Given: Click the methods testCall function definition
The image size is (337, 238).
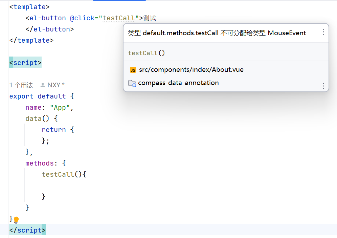Looking at the screenshot, I should 58,174.
